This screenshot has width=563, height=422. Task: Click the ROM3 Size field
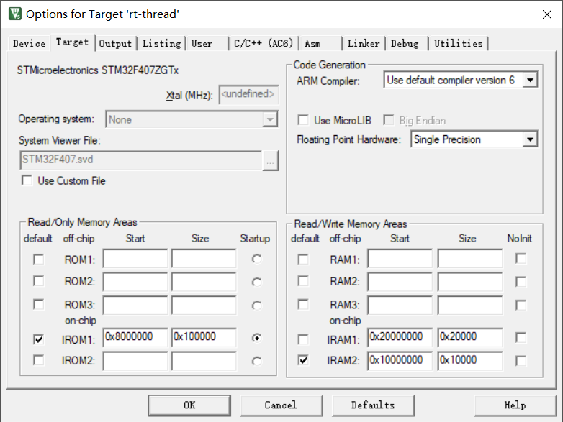pyautogui.click(x=204, y=305)
